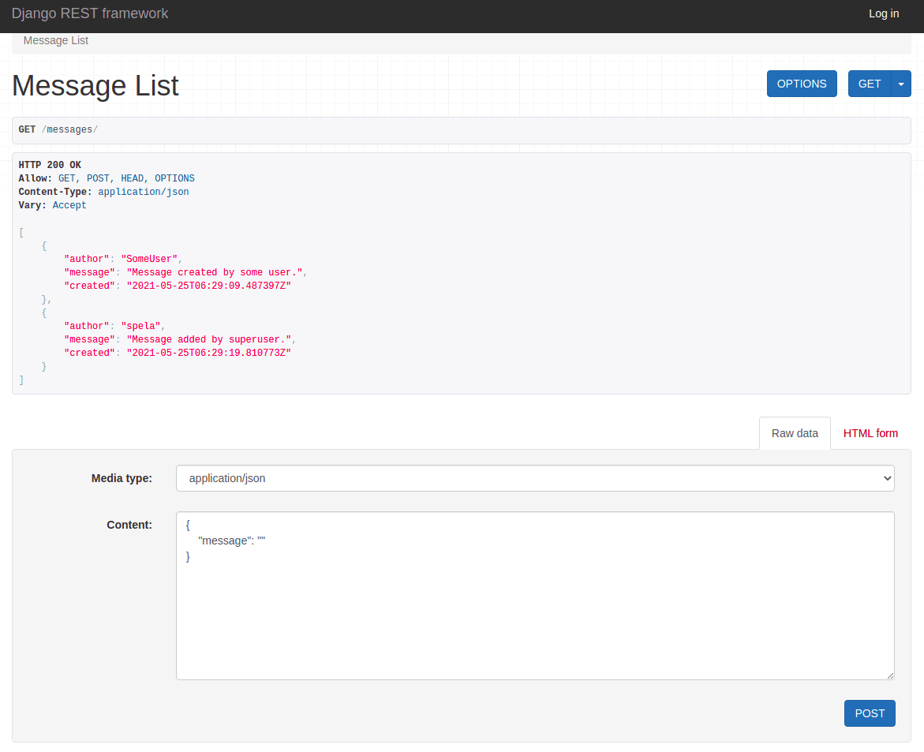The image size is (924, 752).
Task: Click the Allow header values line
Action: 126,178
